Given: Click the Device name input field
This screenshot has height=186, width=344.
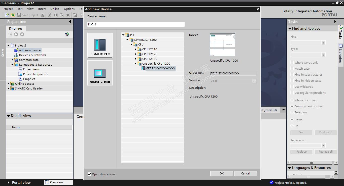Looking at the screenshot, I should [x=136, y=24].
